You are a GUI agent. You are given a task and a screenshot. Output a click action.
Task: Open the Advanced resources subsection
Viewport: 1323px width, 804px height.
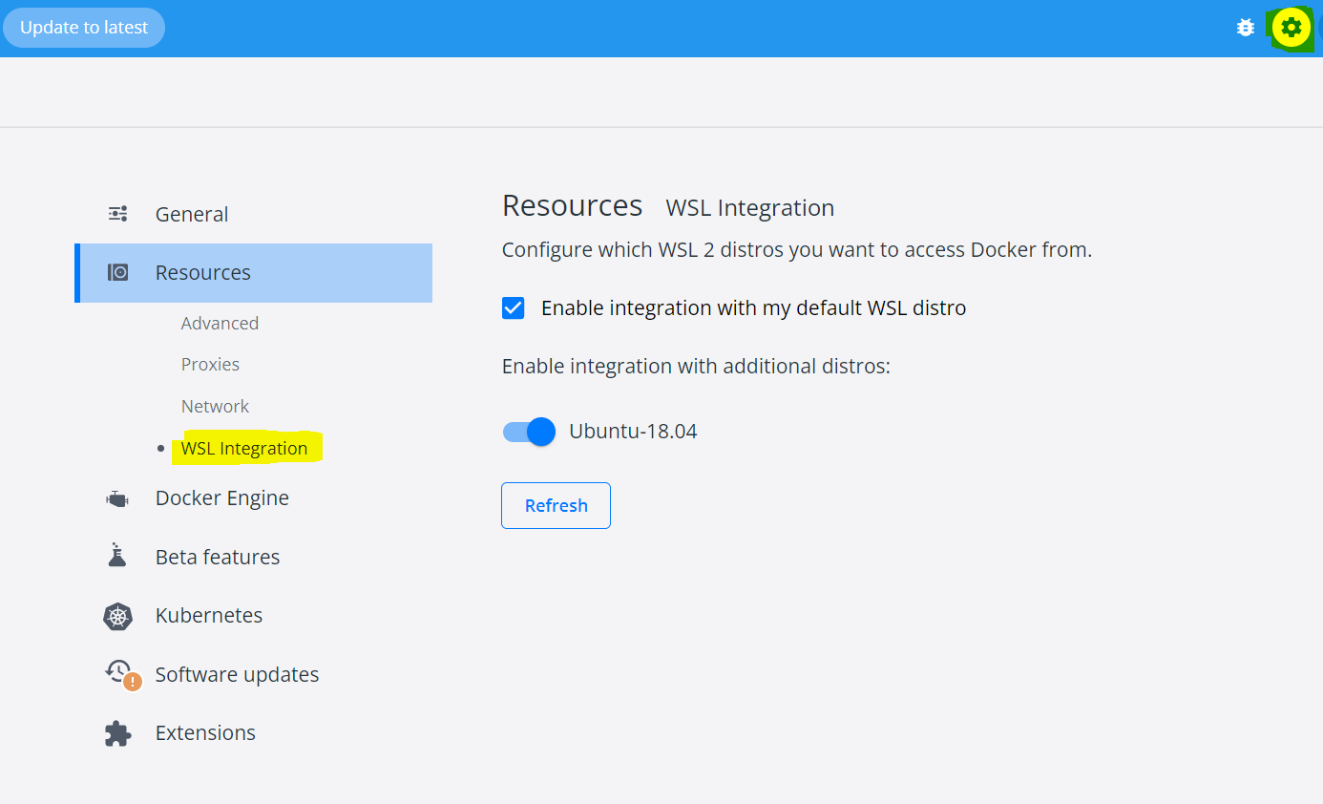pyautogui.click(x=220, y=324)
